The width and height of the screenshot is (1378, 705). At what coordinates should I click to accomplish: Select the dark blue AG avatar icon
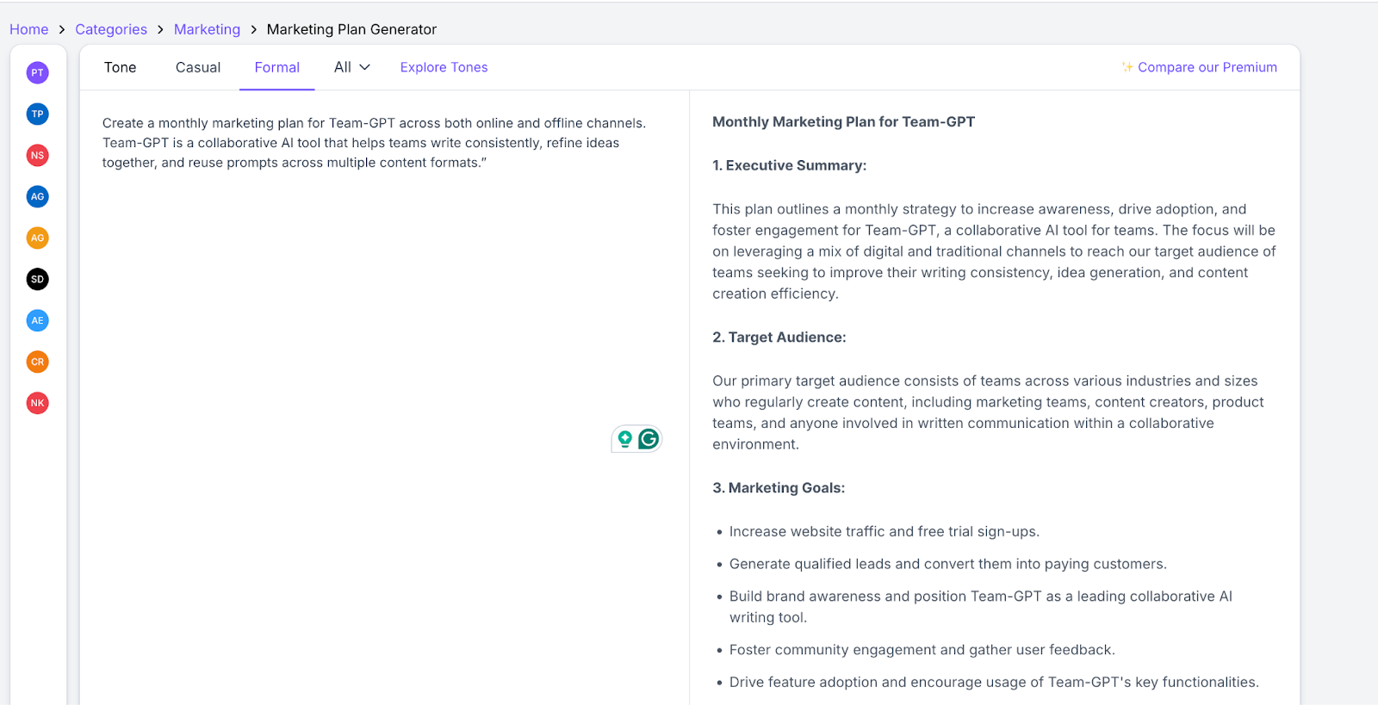37,196
